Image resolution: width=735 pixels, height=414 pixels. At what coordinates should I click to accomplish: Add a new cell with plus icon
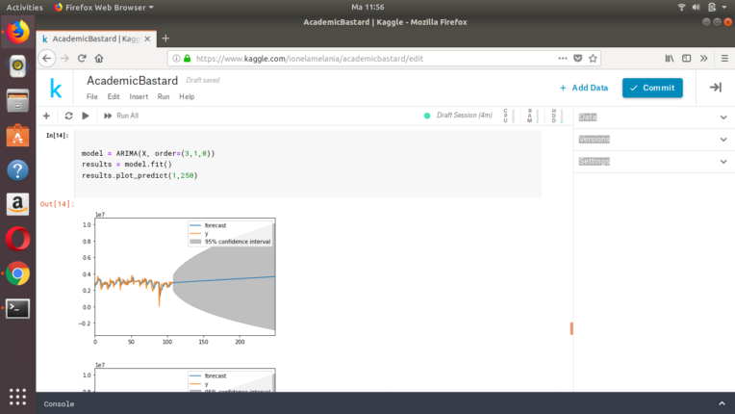(x=46, y=116)
